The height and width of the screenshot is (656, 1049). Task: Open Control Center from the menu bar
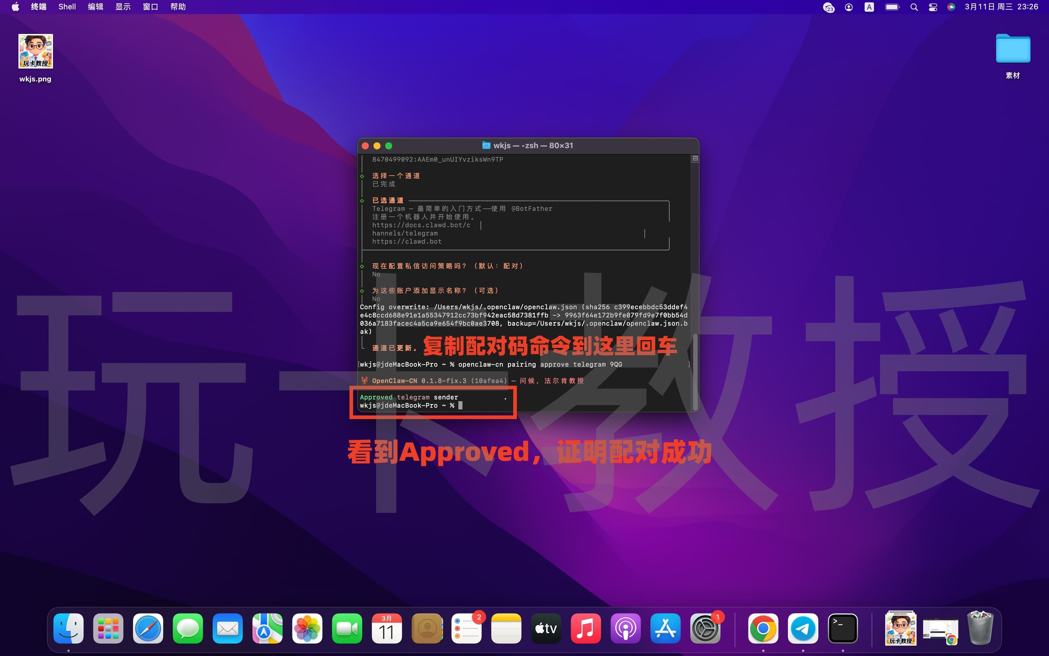[x=933, y=7]
